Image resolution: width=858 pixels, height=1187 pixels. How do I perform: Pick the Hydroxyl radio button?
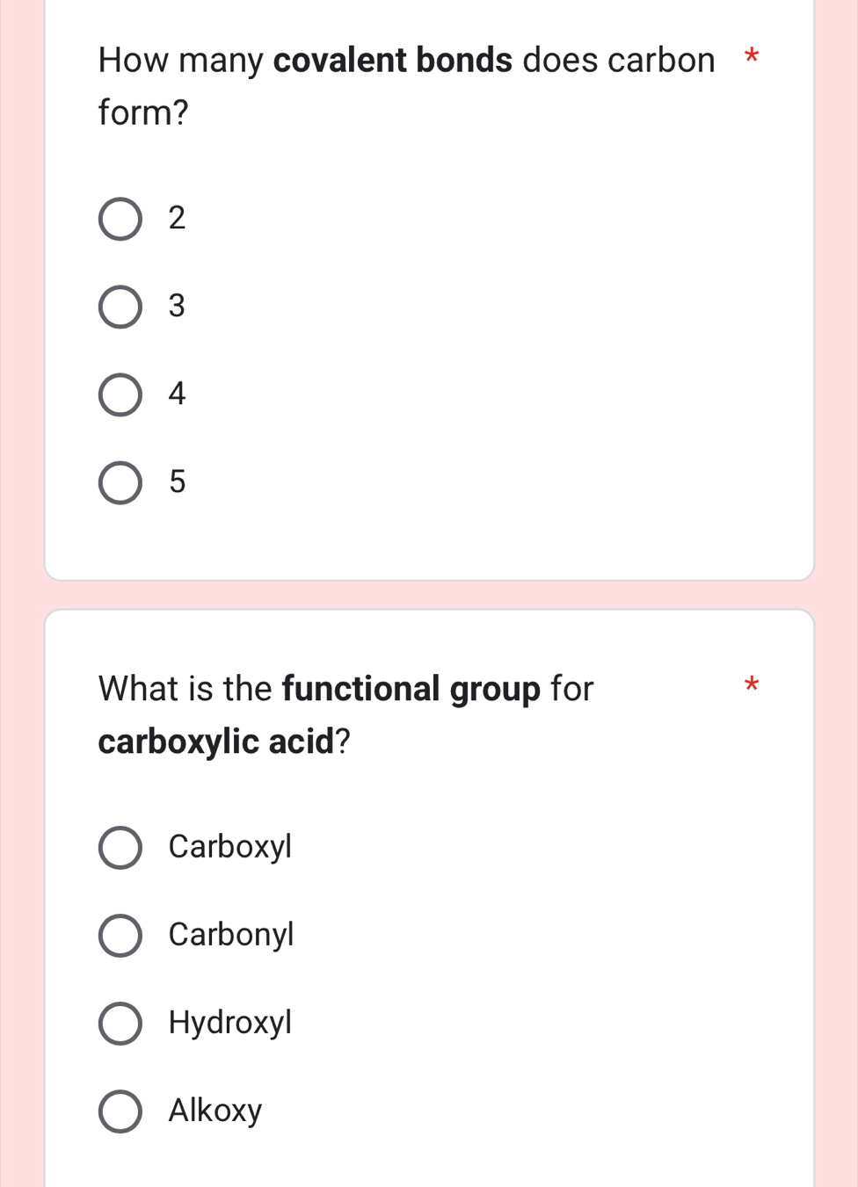[120, 1023]
